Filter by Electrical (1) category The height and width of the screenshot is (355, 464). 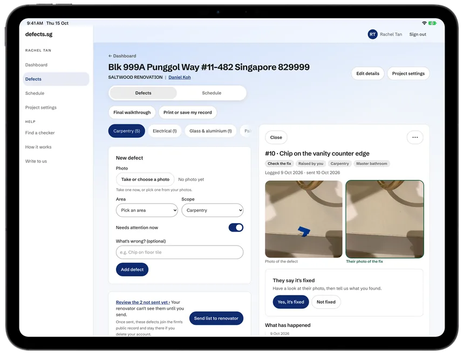[165, 131]
